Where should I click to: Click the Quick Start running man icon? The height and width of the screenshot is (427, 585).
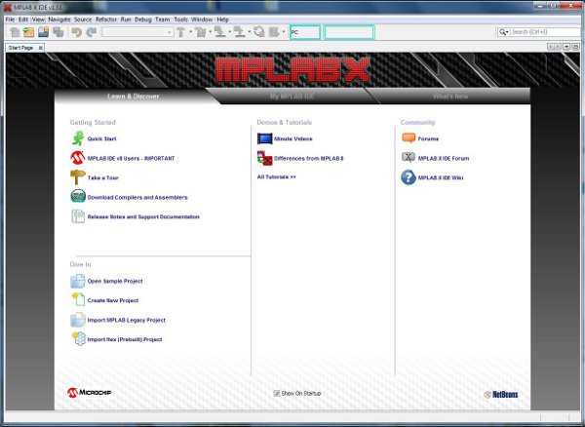[78, 138]
